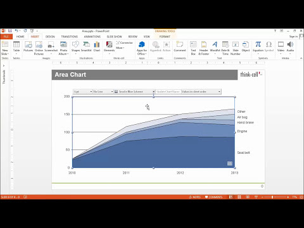Click the Save icon in quick access toolbar
The width and height of the screenshot is (304, 228).
coord(10,31)
